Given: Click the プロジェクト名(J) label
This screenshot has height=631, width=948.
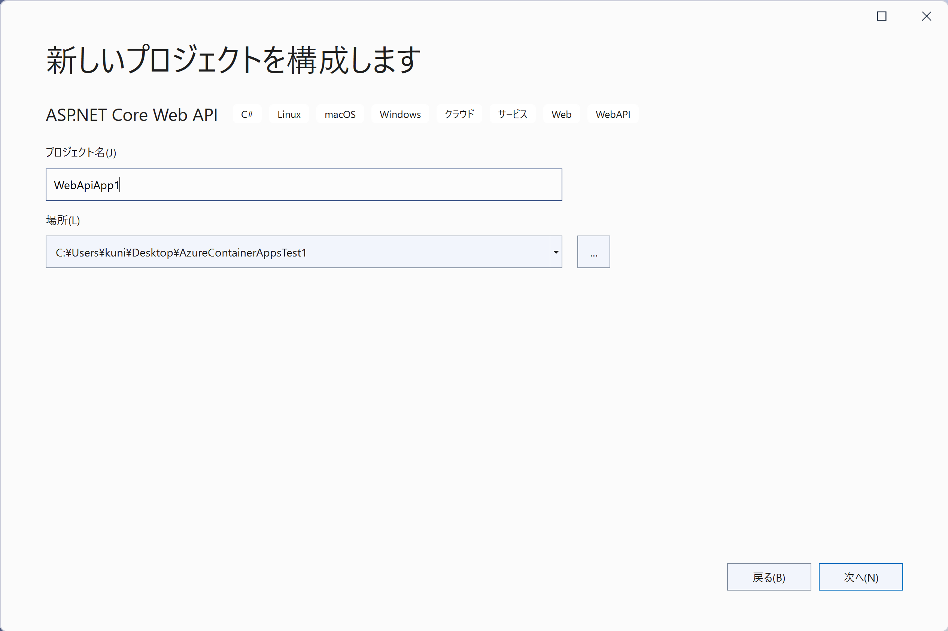Looking at the screenshot, I should 81,152.
